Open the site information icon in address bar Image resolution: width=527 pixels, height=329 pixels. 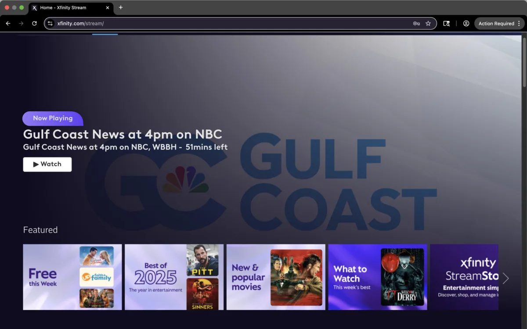click(50, 24)
